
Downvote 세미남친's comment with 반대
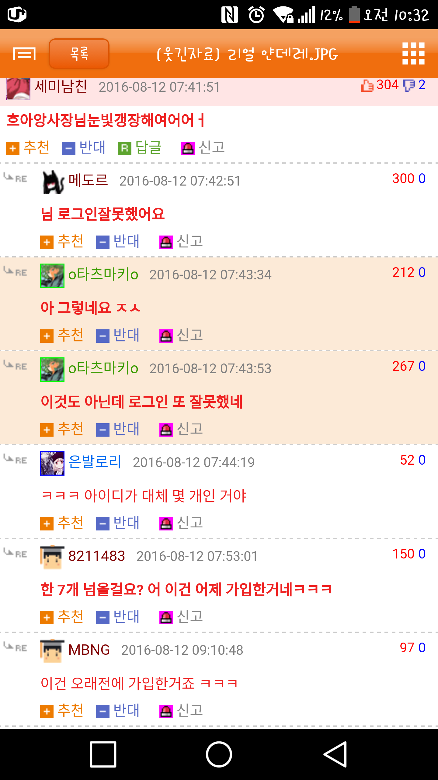click(x=84, y=148)
